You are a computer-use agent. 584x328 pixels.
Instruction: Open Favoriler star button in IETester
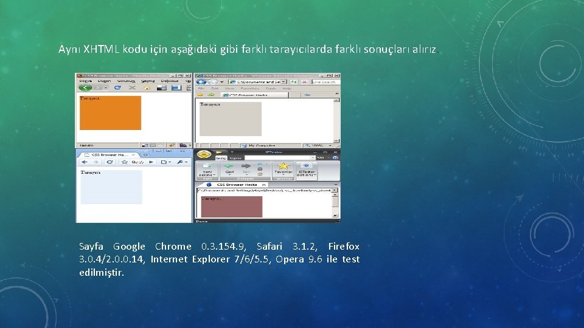283,169
